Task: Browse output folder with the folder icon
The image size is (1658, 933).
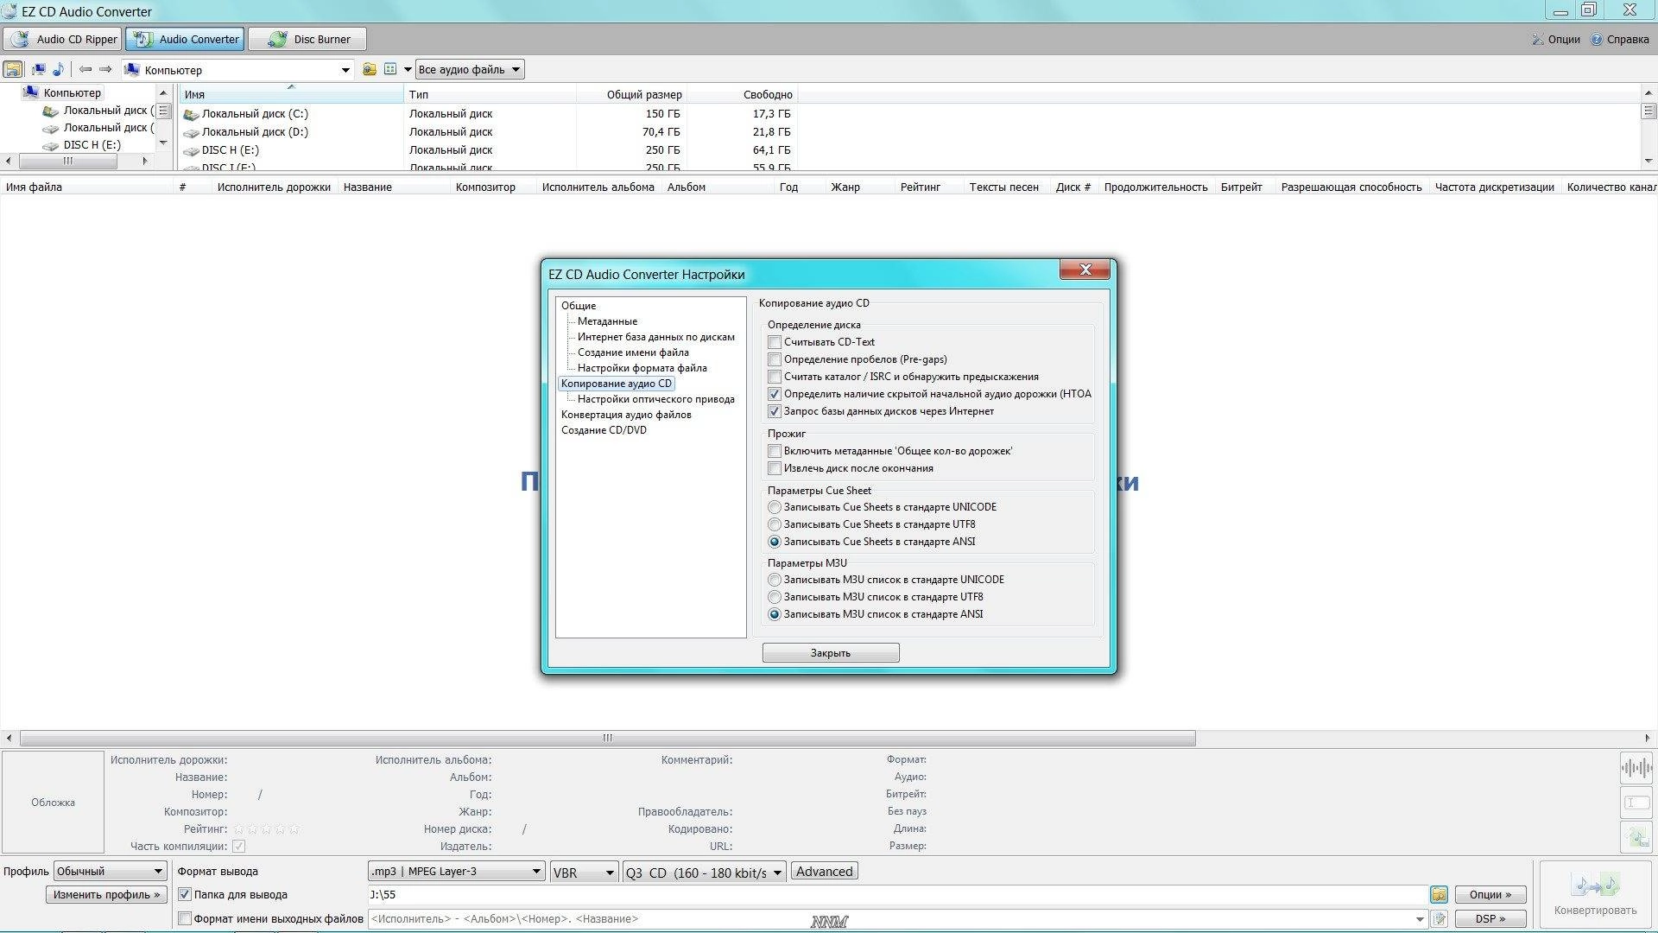Action: tap(1439, 894)
